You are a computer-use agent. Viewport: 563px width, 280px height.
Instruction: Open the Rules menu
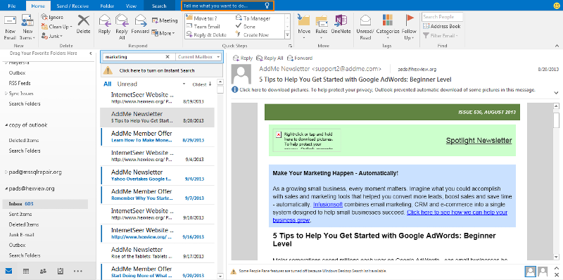click(322, 27)
